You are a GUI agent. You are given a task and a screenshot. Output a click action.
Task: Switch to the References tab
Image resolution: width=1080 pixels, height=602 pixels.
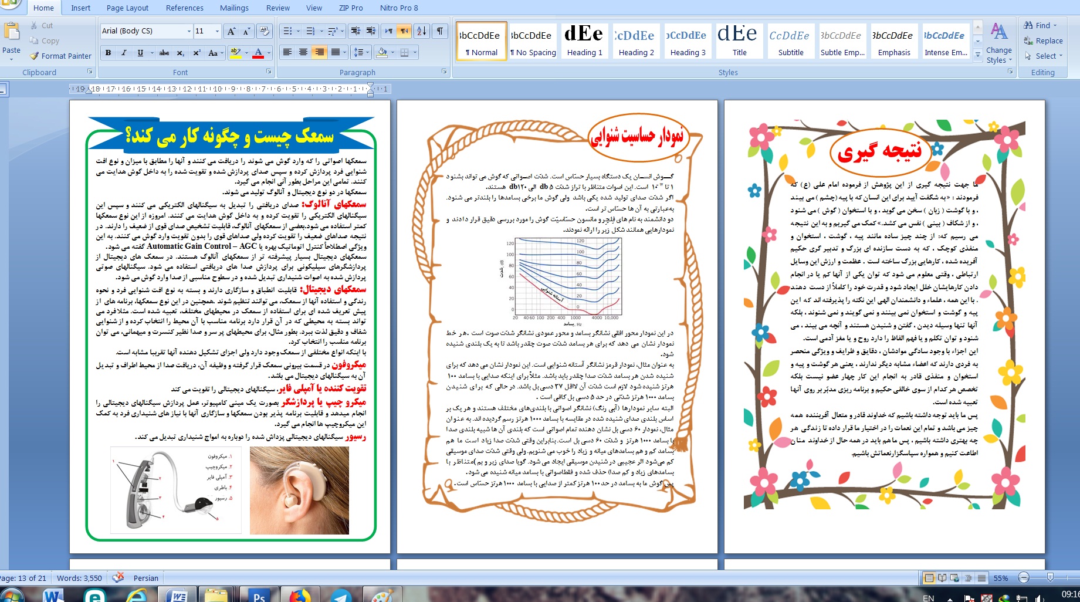coord(184,8)
